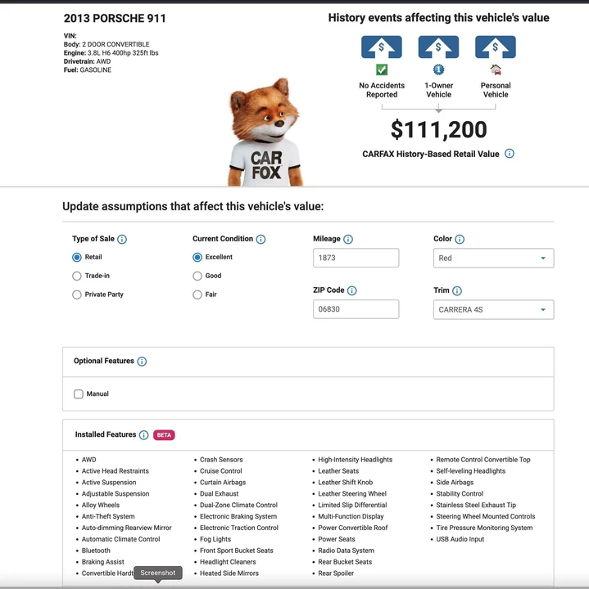Choose Excellent condition
589x589 pixels.
pyautogui.click(x=197, y=258)
